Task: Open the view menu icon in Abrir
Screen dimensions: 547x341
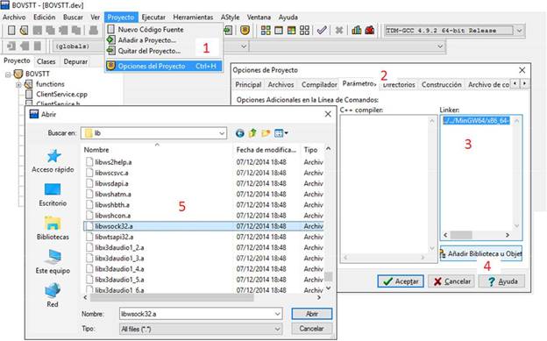Action: point(281,133)
